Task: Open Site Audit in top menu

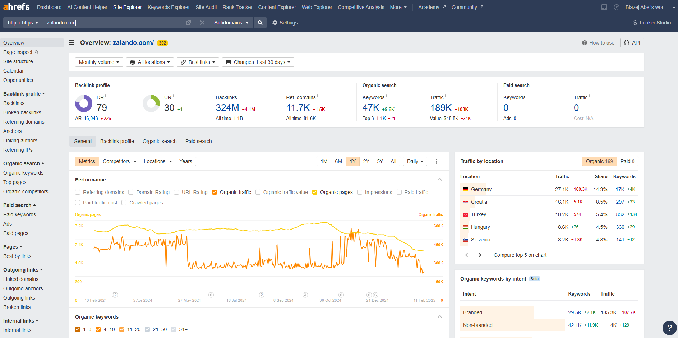Action: tap(206, 7)
